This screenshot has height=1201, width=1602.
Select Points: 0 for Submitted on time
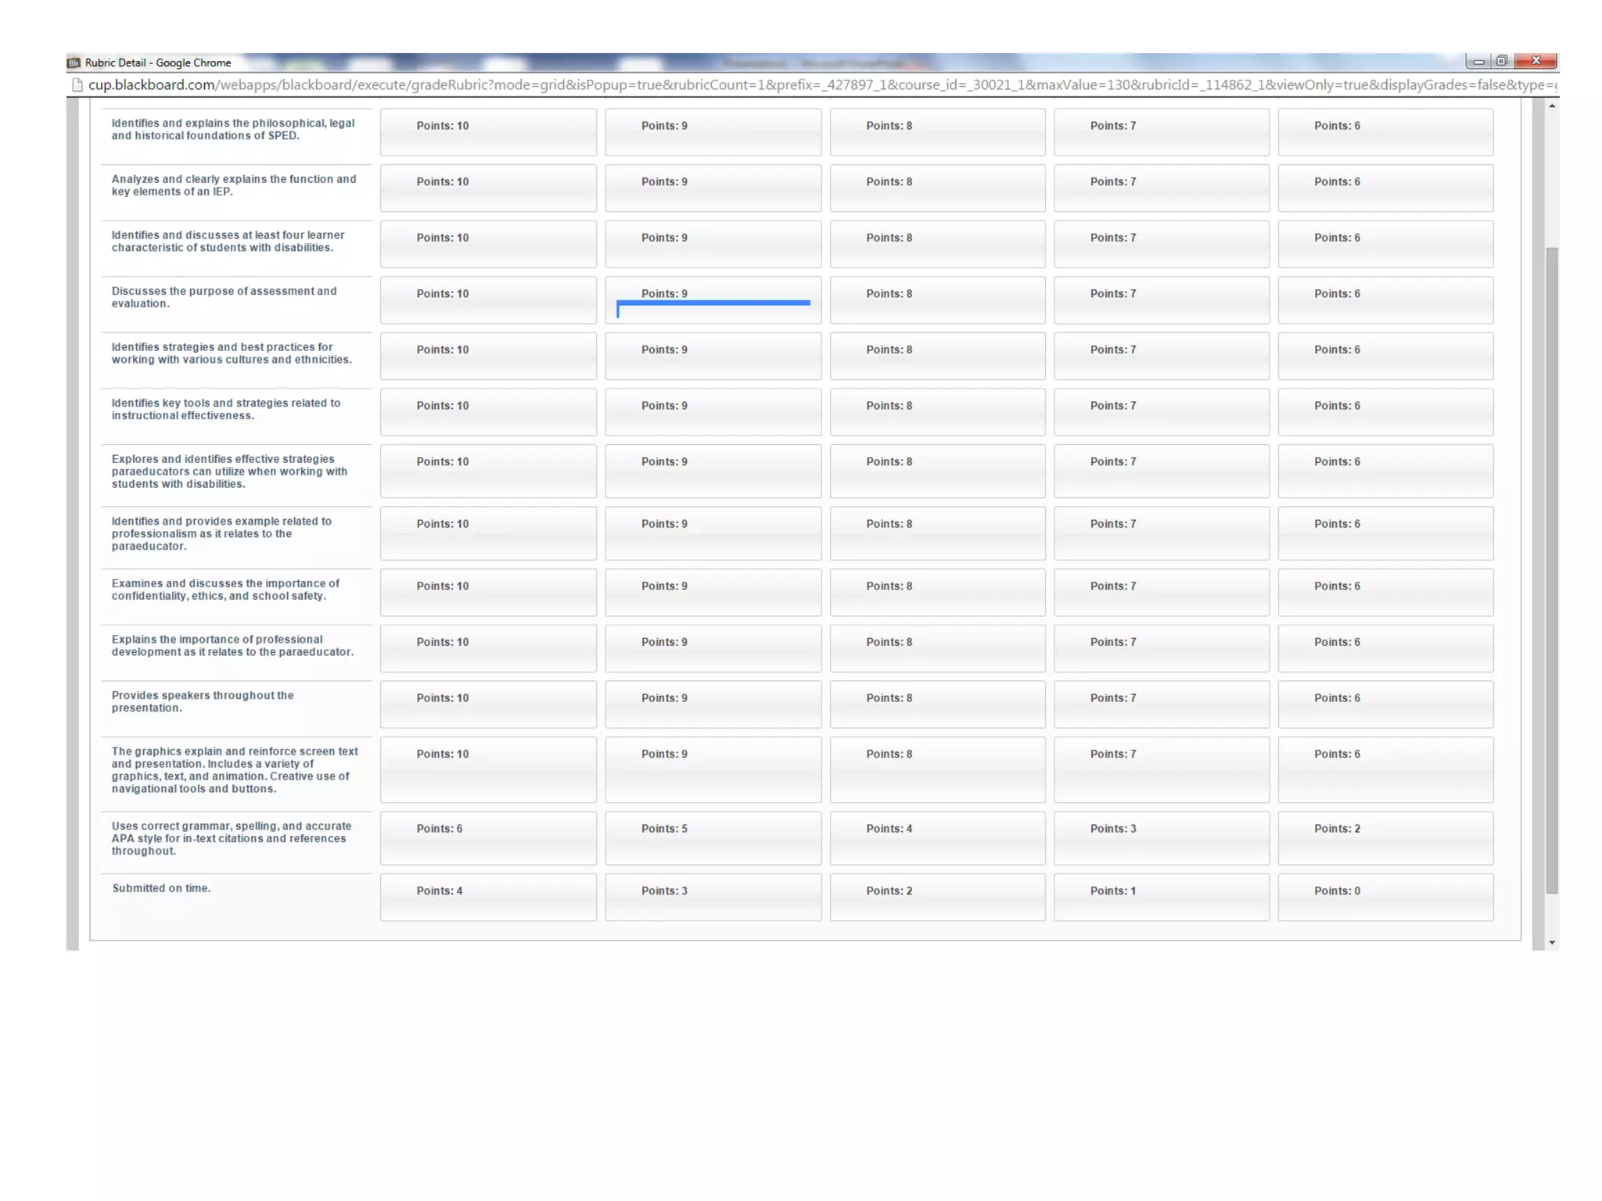[1385, 897]
